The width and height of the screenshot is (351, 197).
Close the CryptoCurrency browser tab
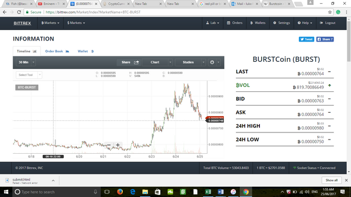128,4
